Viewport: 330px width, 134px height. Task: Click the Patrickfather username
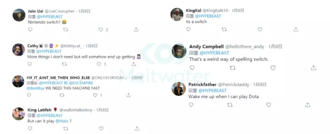(202, 84)
